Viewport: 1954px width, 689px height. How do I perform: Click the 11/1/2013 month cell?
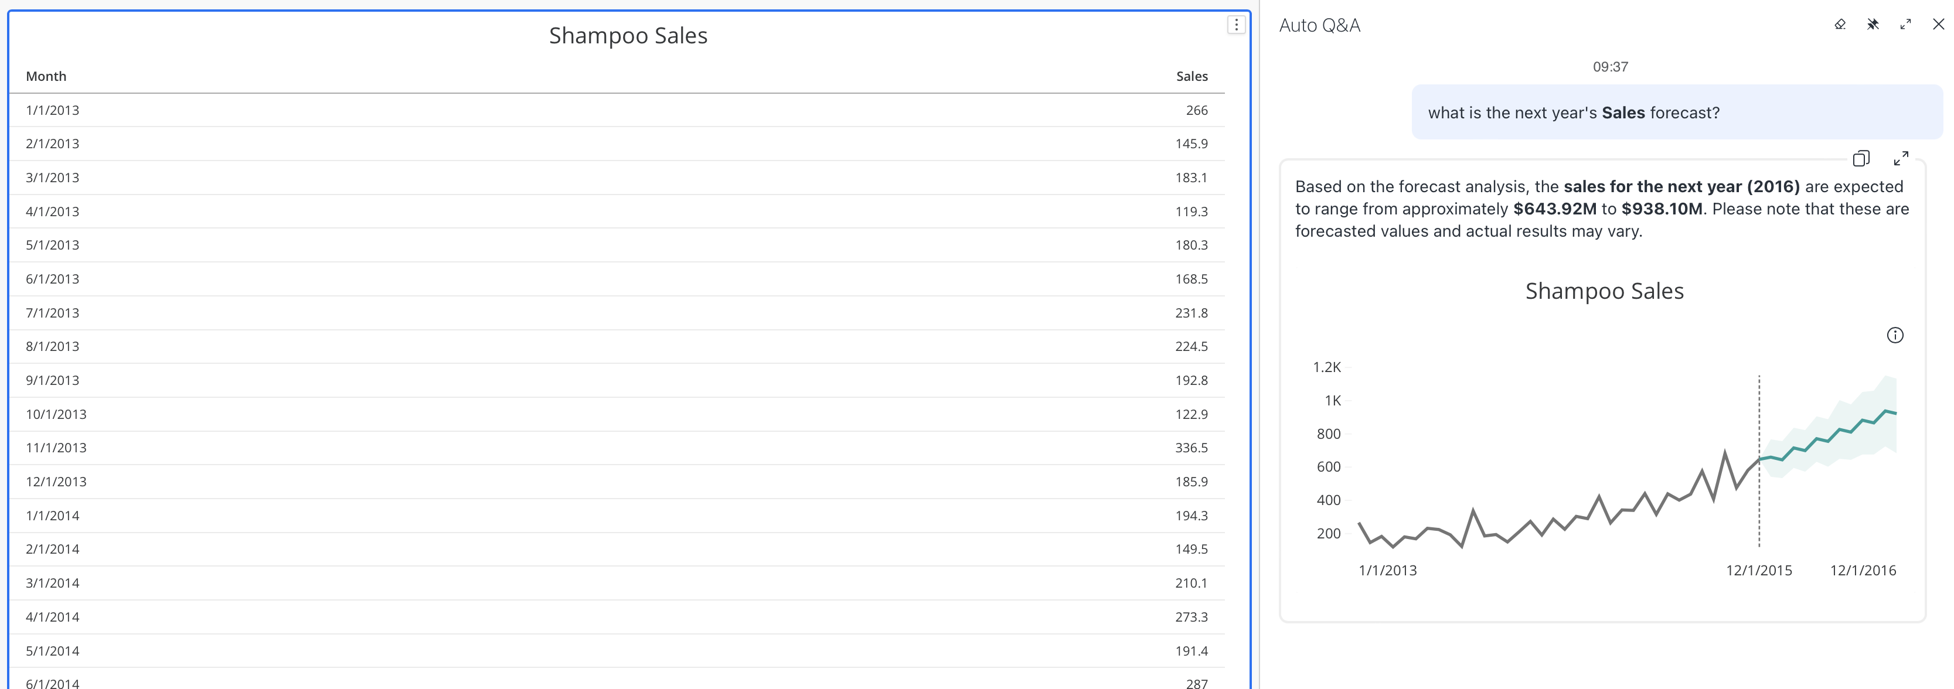(56, 448)
